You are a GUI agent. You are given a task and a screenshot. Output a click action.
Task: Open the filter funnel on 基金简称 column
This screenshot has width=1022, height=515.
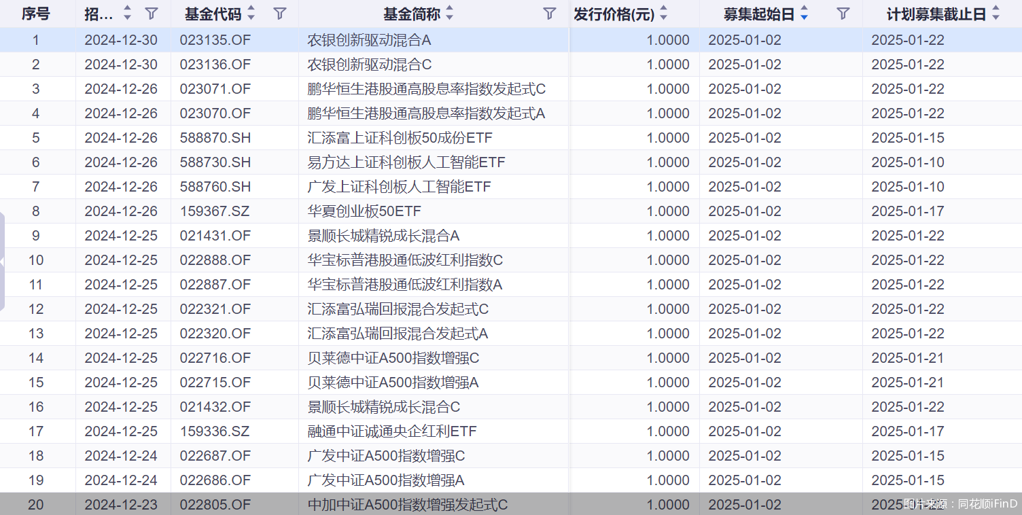click(548, 12)
